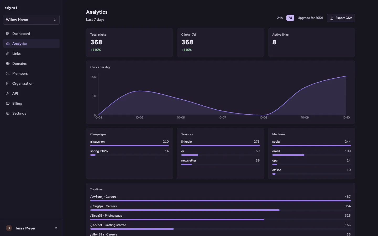Image resolution: width=378 pixels, height=236 pixels.
Task: Click the Settings gear icon
Action: click(x=8, y=113)
